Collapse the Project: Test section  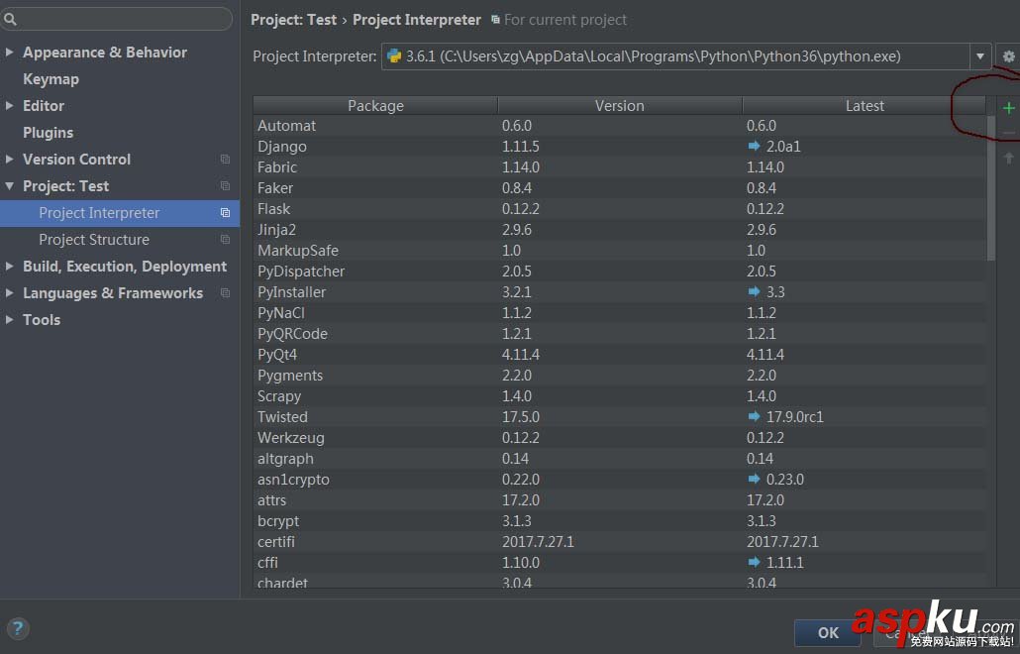click(10, 186)
